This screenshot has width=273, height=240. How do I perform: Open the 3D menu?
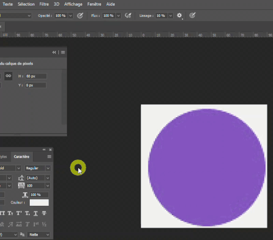(56, 4)
